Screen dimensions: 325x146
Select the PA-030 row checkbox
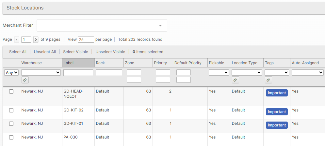(x=11, y=138)
